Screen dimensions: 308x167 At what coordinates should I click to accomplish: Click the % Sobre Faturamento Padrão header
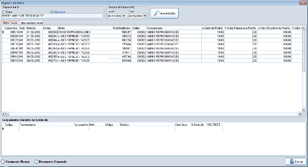click(240, 28)
